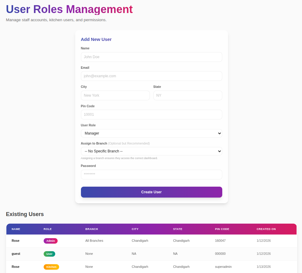Click the State input field
Screen dimensions: 302x273
click(188, 95)
